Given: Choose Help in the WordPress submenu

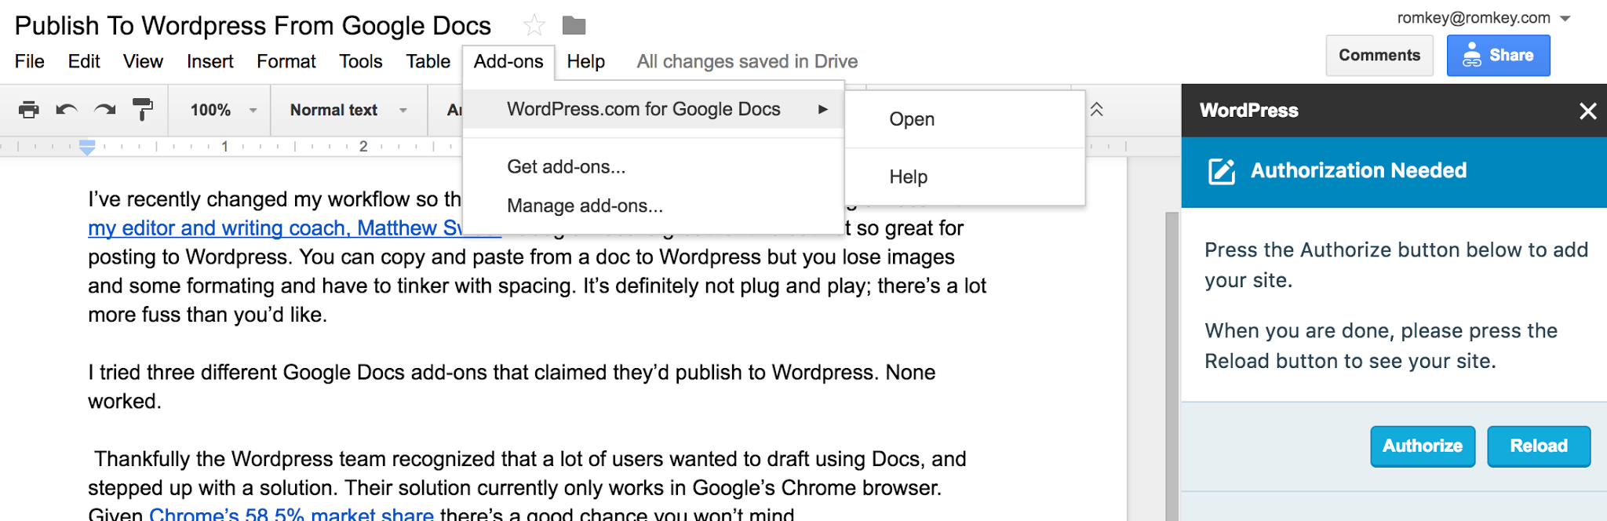Looking at the screenshot, I should [965, 177].
